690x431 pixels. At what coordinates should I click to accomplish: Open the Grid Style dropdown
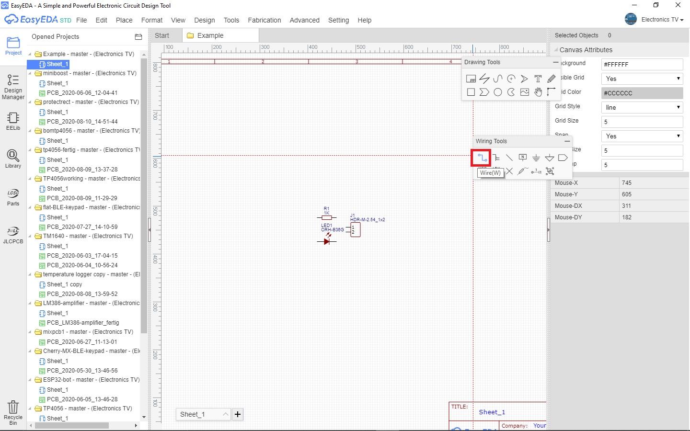pos(641,107)
